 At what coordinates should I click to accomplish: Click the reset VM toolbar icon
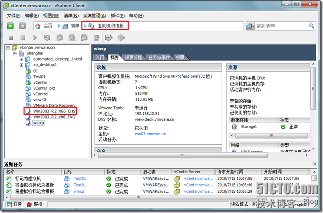click(x=47, y=38)
